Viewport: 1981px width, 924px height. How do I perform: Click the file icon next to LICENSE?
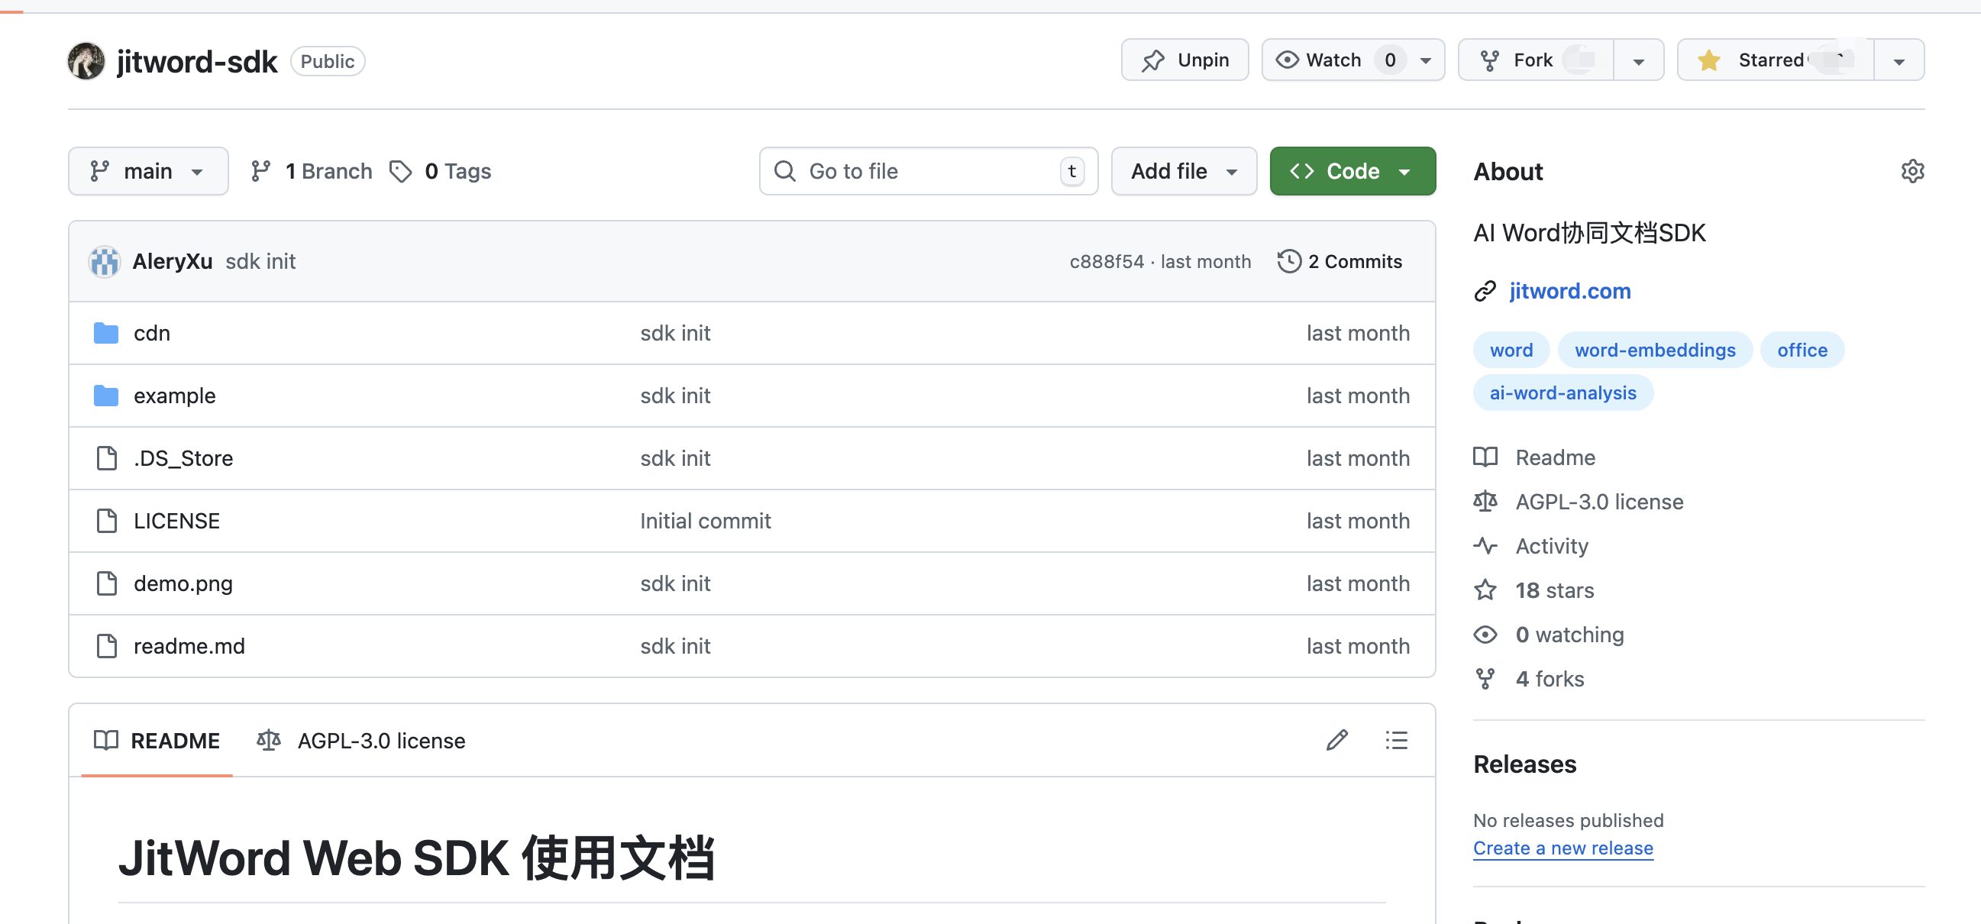click(106, 521)
